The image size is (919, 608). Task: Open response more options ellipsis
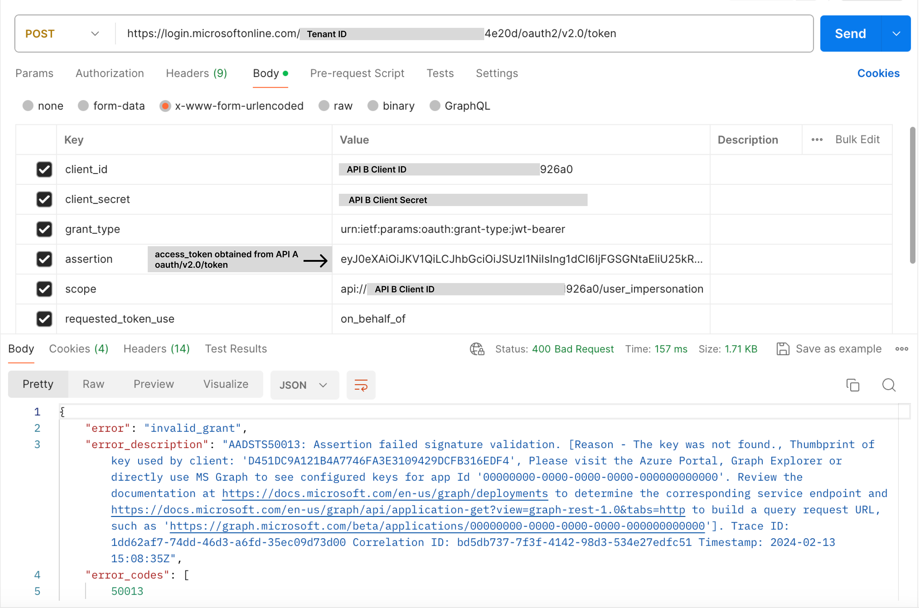[x=902, y=349]
